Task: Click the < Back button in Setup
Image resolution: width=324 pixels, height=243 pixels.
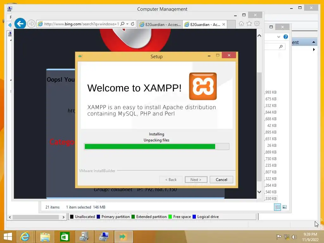Action: pos(171,180)
